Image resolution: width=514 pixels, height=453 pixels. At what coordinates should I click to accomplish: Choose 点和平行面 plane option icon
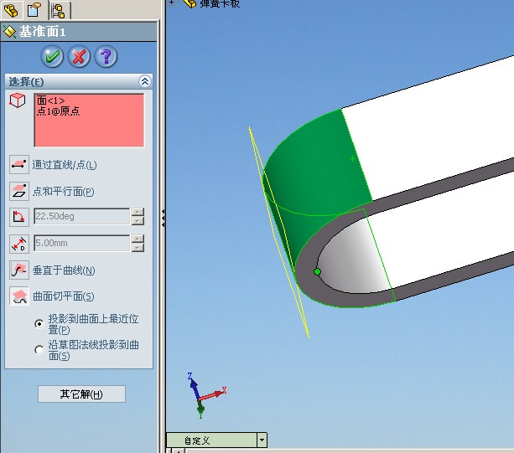[19, 191]
